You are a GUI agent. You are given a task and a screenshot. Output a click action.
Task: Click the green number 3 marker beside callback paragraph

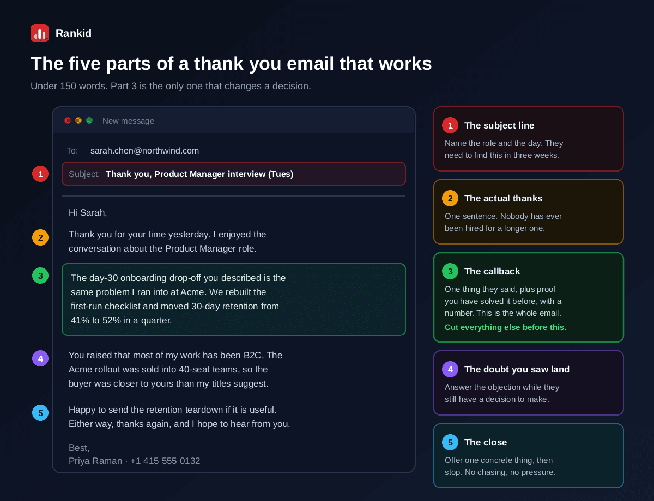(40, 276)
